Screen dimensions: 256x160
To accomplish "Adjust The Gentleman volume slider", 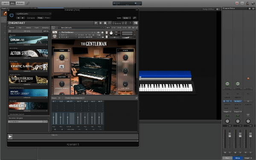I will 128,38.
